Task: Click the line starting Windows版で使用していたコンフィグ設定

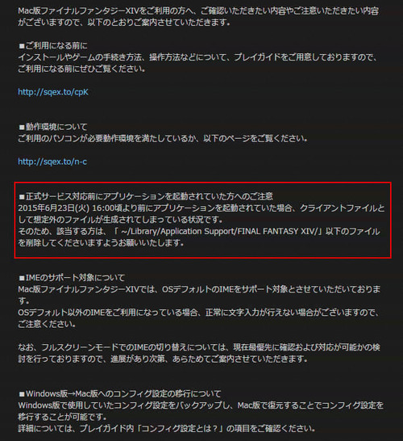Action: [x=201, y=405]
